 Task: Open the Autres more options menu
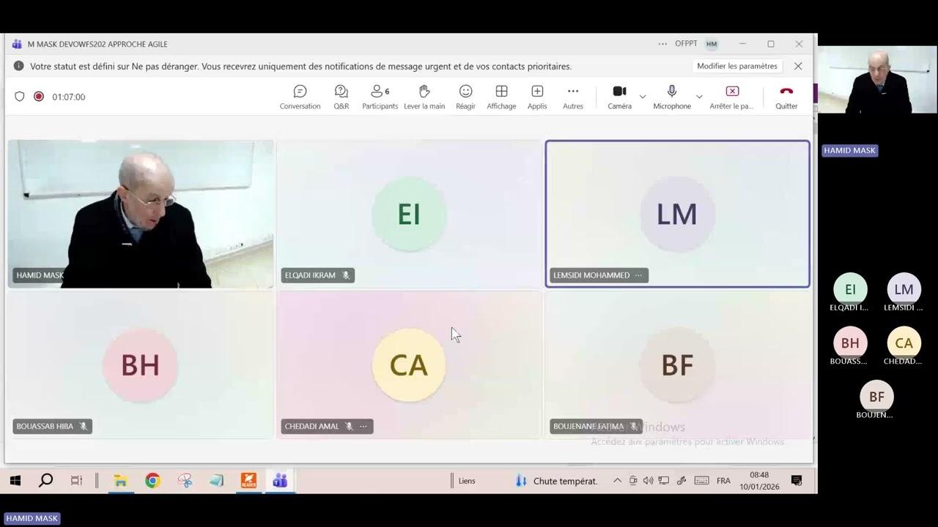tap(573, 97)
